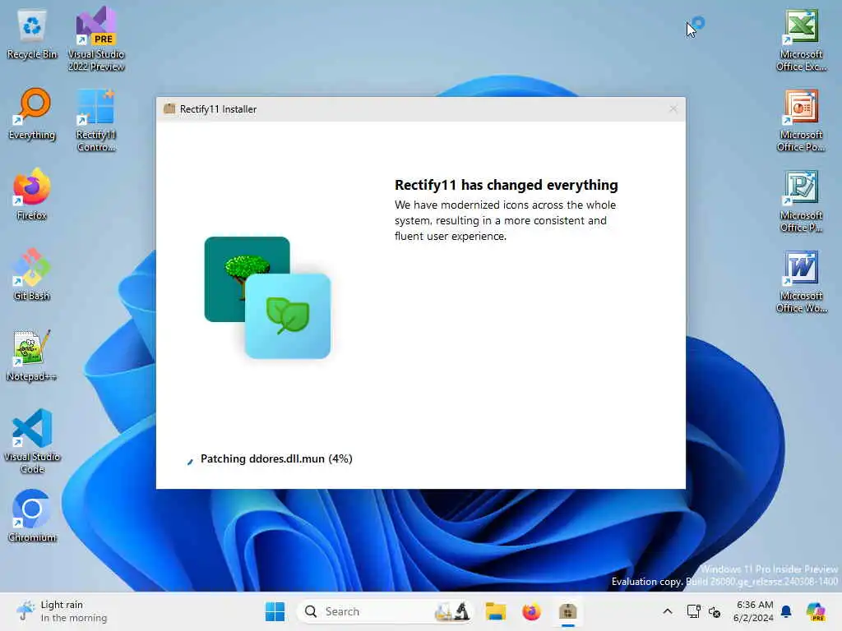This screenshot has height=631, width=842.
Task: Open the notification bell icon
Action: [786, 611]
